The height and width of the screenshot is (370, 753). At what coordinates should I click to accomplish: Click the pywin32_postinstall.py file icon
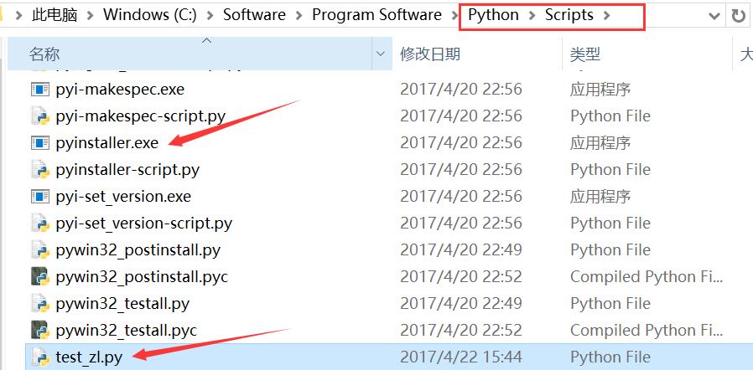(x=40, y=250)
